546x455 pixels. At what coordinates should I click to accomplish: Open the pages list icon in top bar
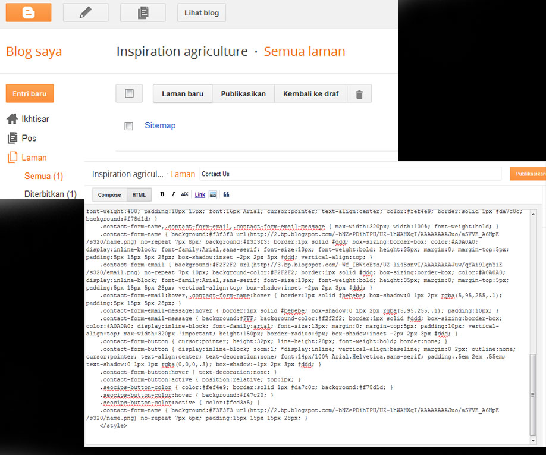pos(143,12)
